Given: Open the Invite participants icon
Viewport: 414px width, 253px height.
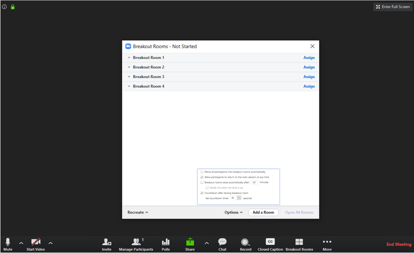Looking at the screenshot, I should (x=106, y=243).
